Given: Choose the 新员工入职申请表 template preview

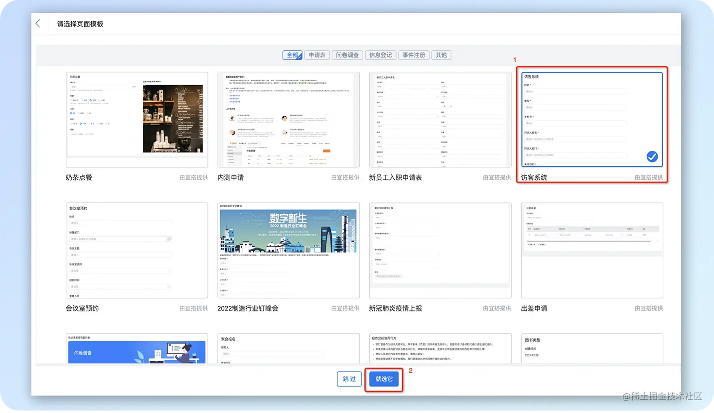Looking at the screenshot, I should click(x=440, y=120).
